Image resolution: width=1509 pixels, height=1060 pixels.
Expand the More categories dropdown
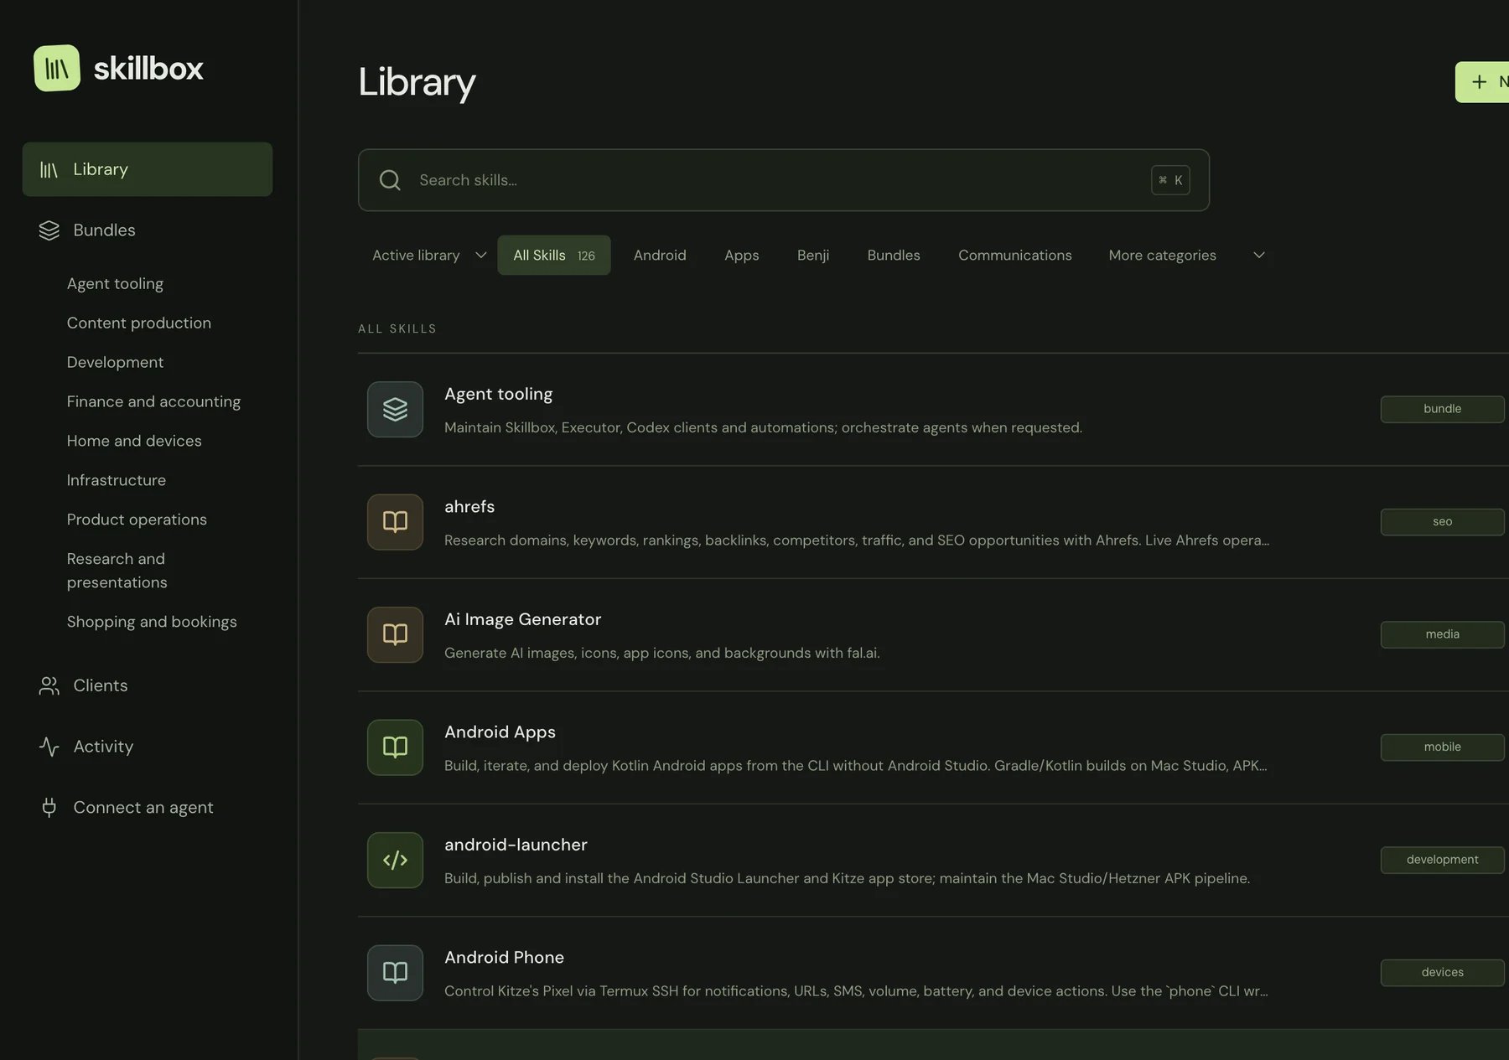pos(1186,256)
